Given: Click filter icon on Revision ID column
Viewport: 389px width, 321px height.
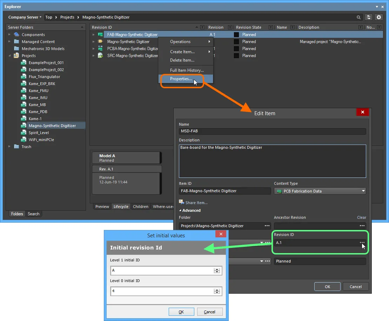Looking at the screenshot, I should coord(202,27).
